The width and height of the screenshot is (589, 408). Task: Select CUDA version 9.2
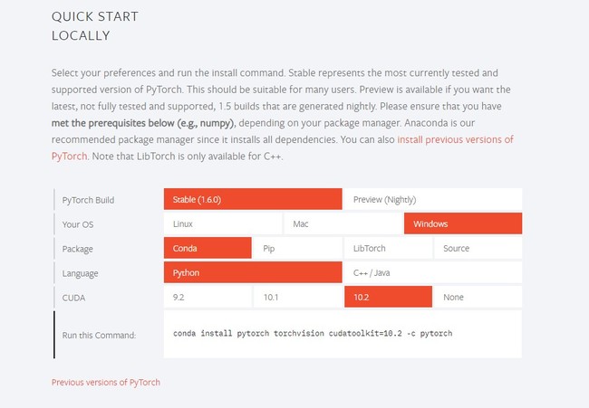click(x=208, y=297)
